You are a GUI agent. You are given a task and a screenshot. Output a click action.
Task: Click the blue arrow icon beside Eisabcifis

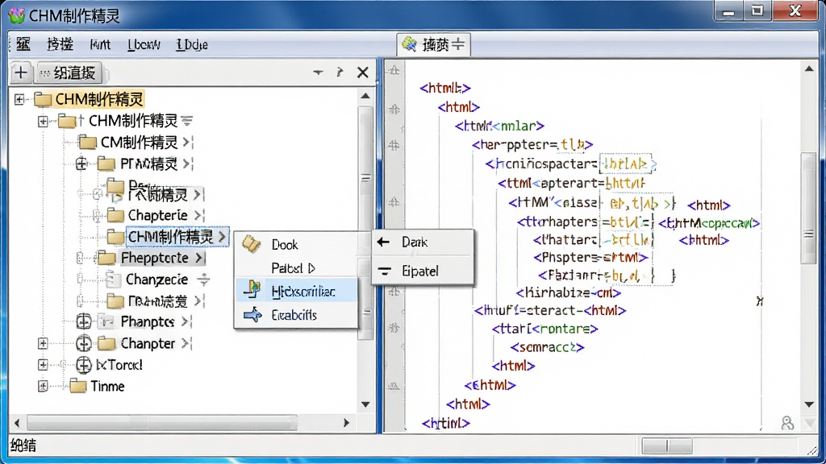(252, 315)
